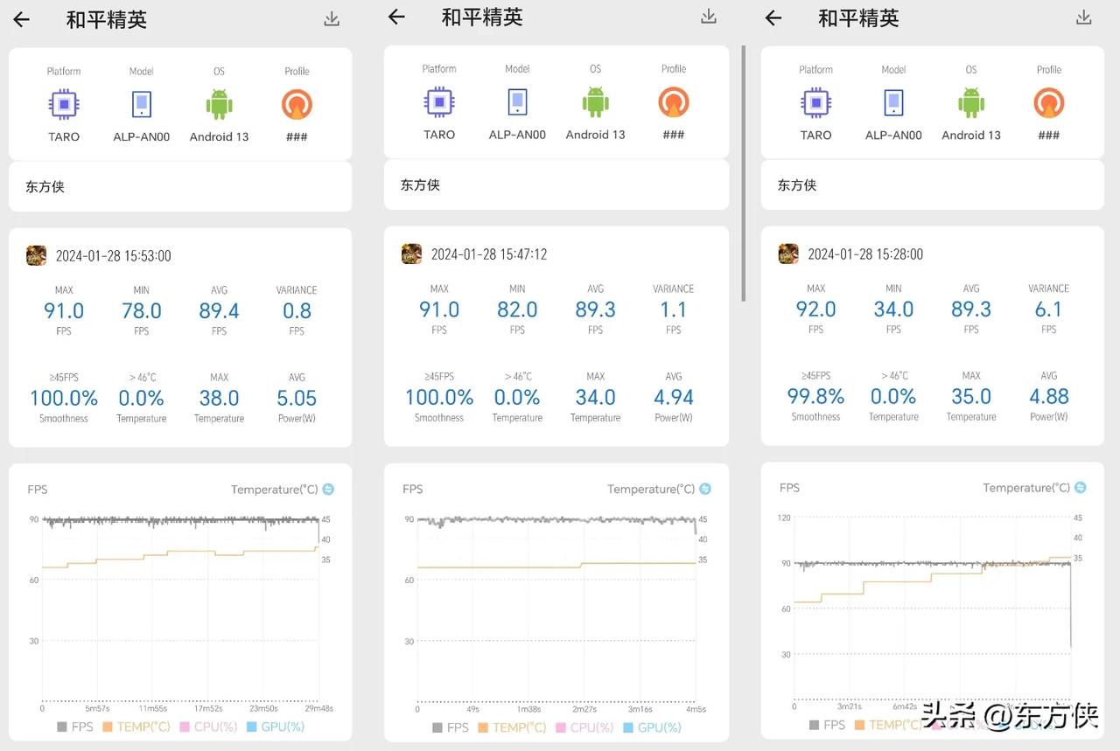Tap smoothness value 99.8%

pyautogui.click(x=816, y=397)
